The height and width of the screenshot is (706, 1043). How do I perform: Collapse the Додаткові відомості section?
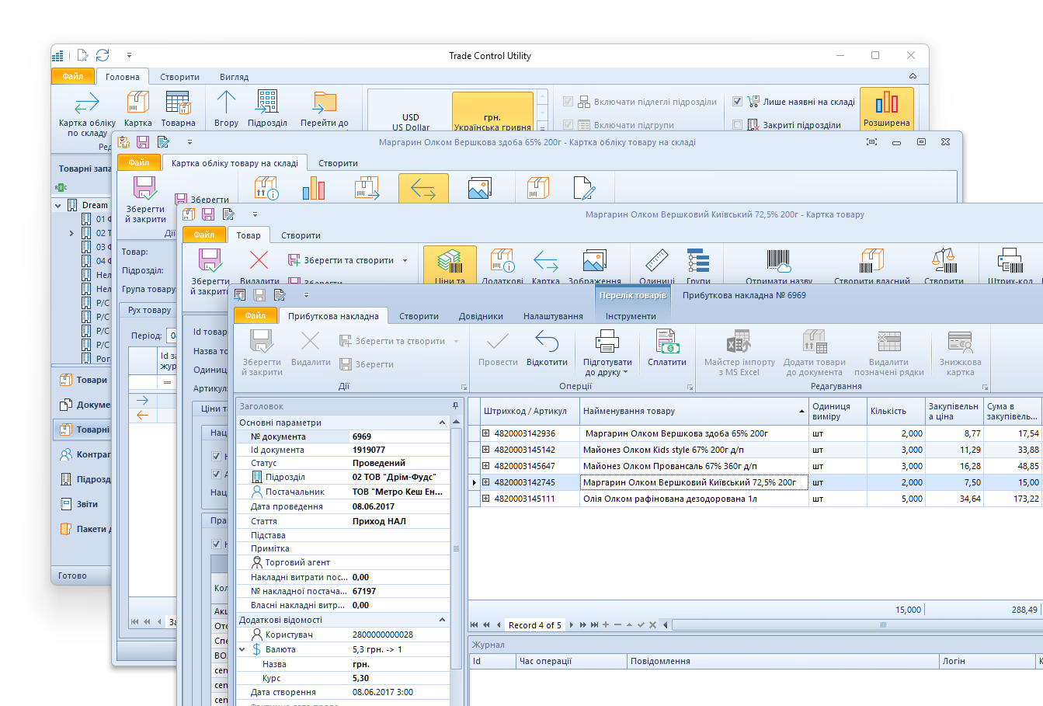443,620
